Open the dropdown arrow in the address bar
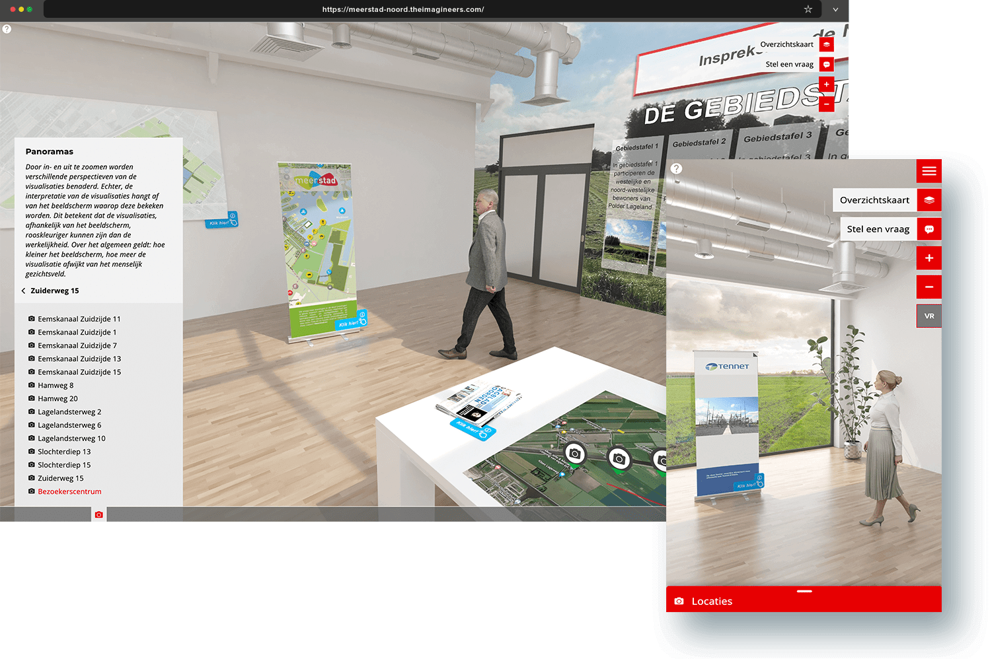 835,9
